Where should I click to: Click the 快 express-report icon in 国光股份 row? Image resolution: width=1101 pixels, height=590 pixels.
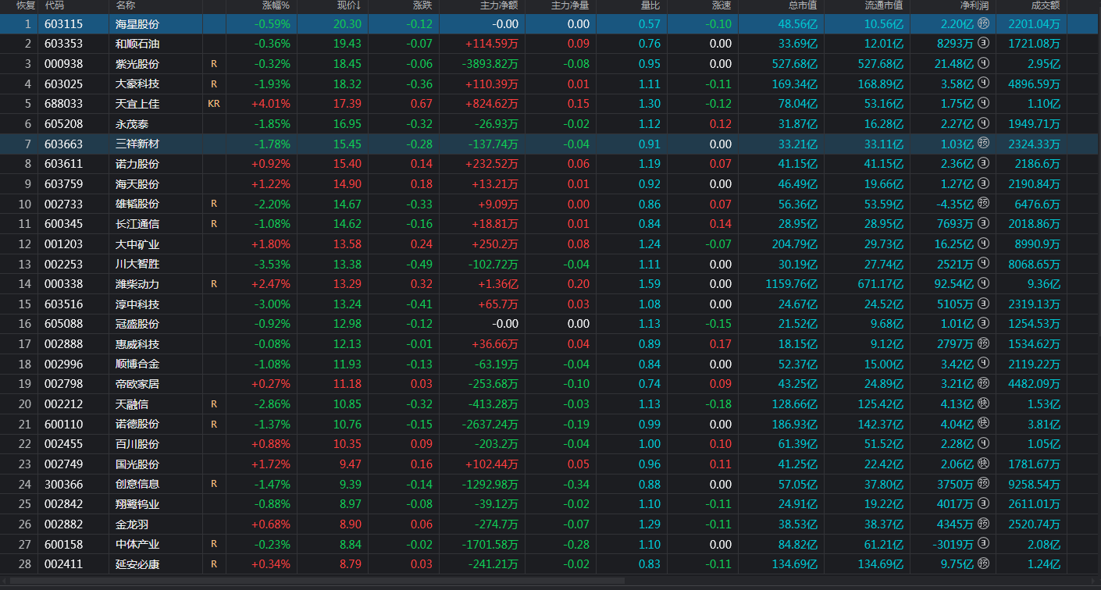tap(983, 464)
